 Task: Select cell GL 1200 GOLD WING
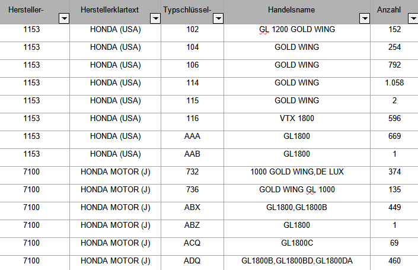297,33
